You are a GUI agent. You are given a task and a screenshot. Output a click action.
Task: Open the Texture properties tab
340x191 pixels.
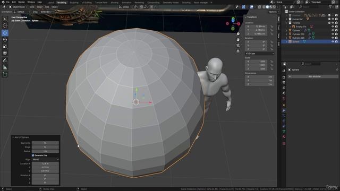(x=284, y=144)
